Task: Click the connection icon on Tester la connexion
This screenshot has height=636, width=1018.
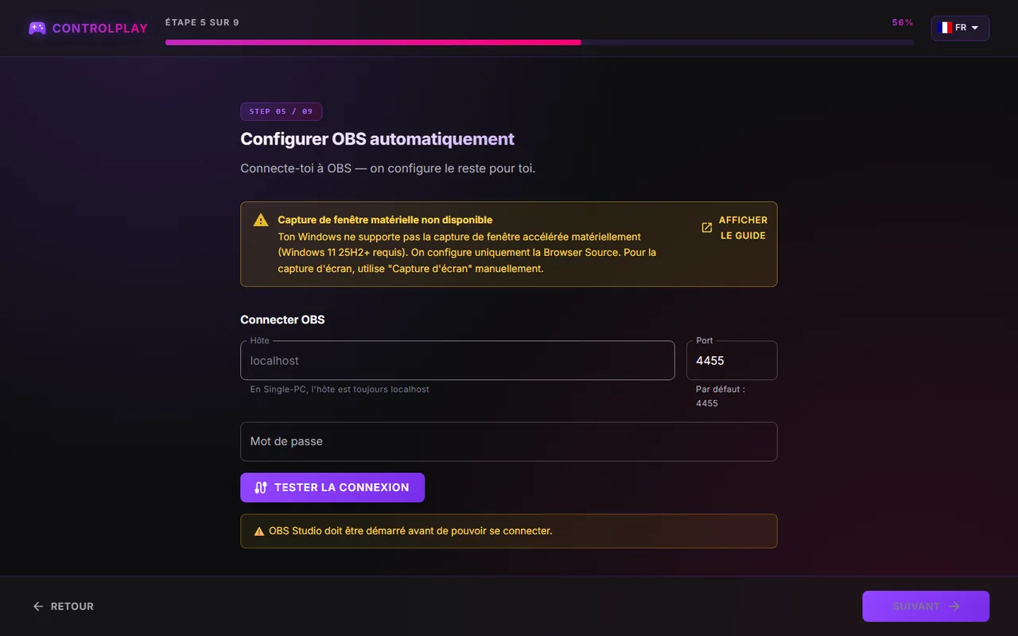Action: 261,488
